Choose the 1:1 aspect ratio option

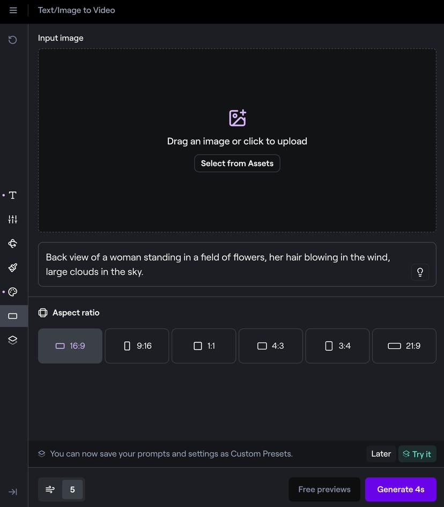tap(204, 346)
